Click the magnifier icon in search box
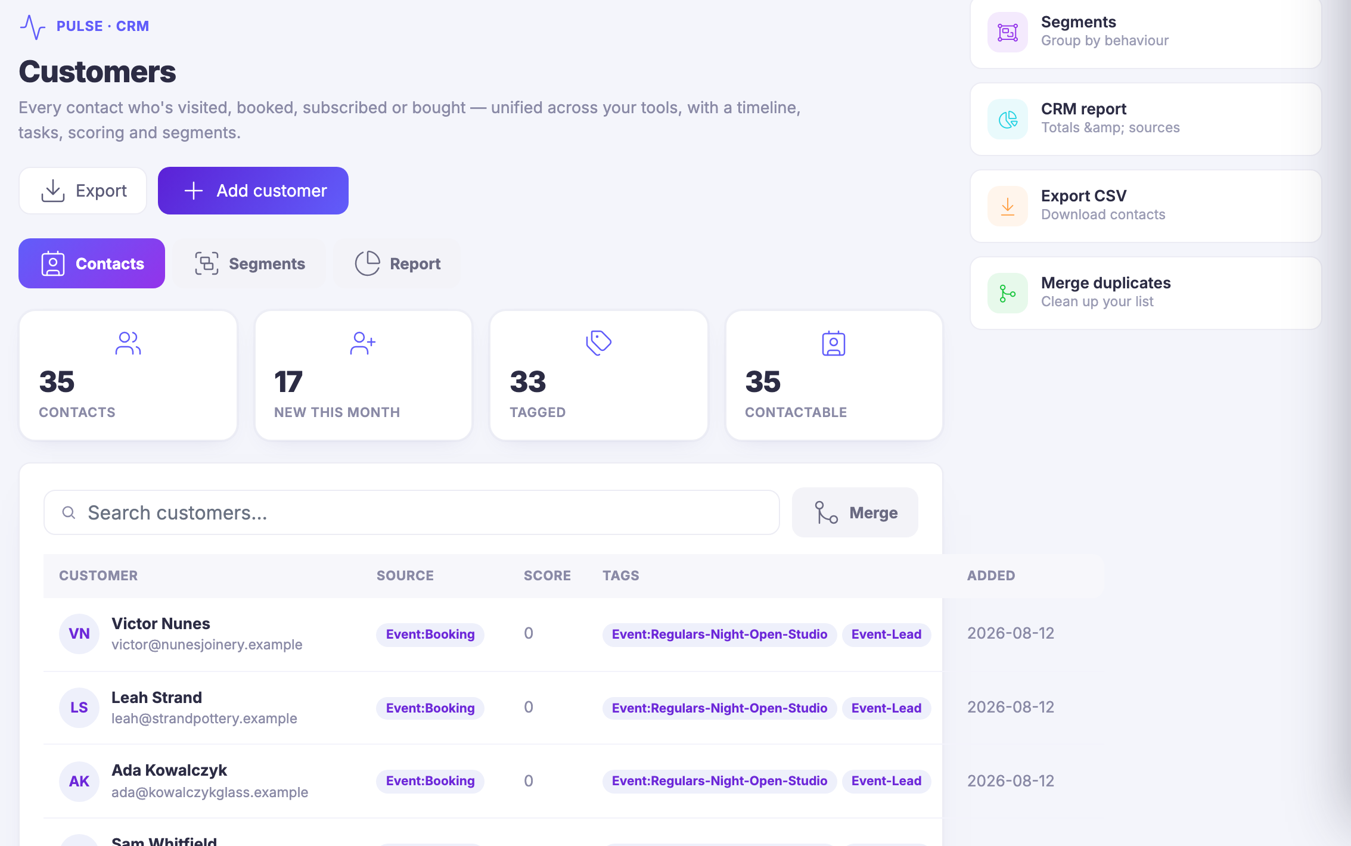Viewport: 1351px width, 846px height. click(x=69, y=512)
